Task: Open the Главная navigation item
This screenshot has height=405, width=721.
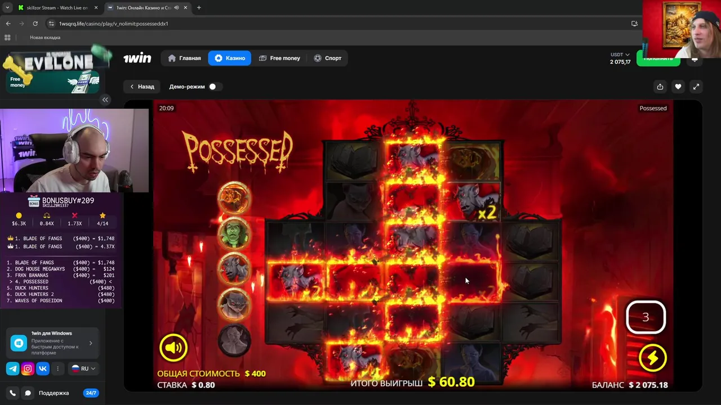Action: (185, 58)
